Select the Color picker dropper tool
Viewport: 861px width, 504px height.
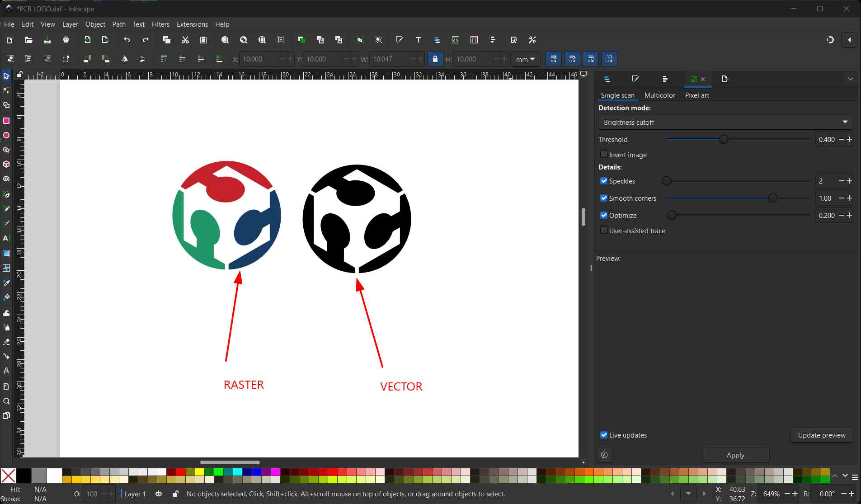(6, 283)
